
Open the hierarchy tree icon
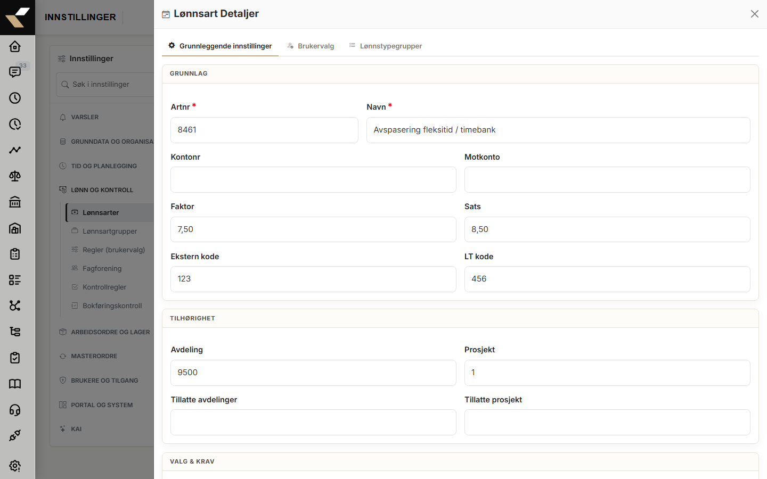pos(15,332)
